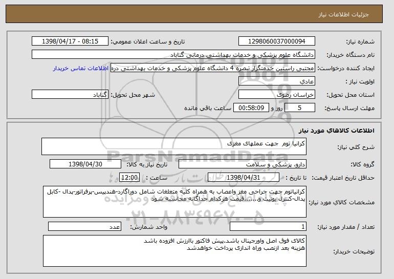This screenshot has height=279, width=394.
Task: Select the price validity date 1398/04/31
Action: pyautogui.click(x=244, y=178)
